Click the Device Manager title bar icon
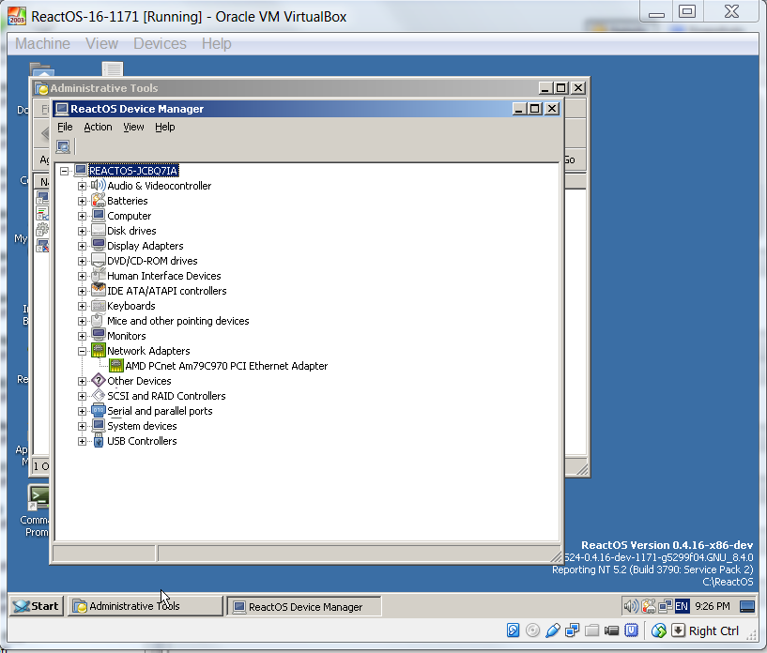 (x=62, y=109)
